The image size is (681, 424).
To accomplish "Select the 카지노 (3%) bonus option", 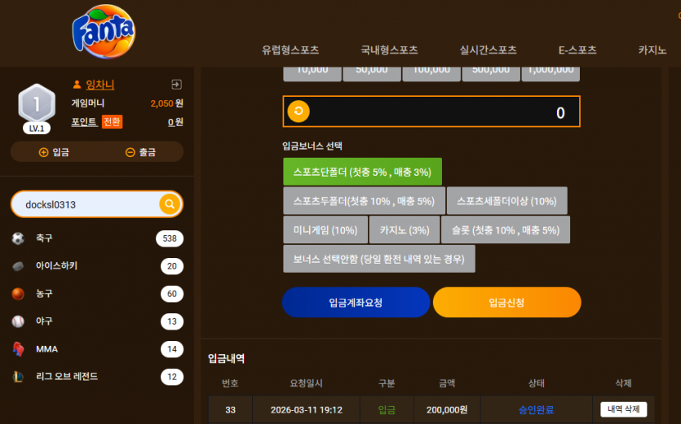I will 405,229.
